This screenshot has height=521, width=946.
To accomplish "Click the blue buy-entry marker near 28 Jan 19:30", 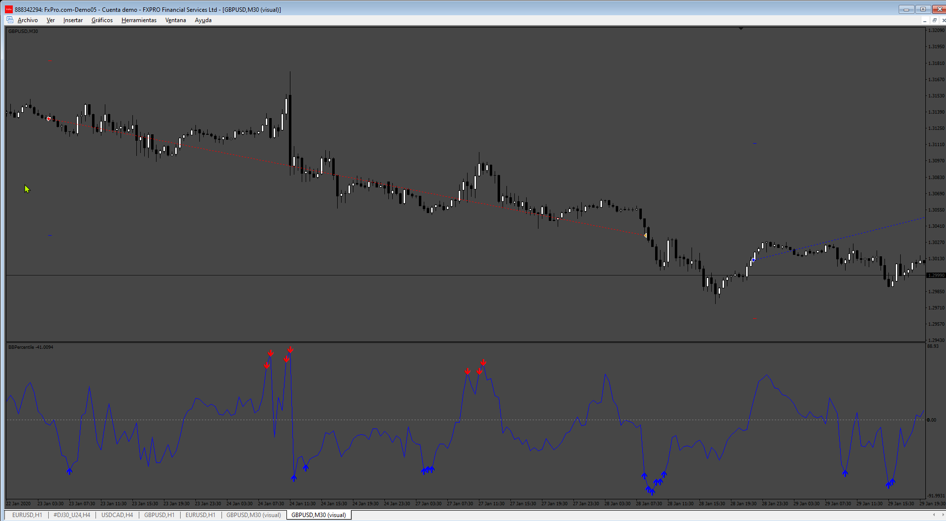I will point(753,260).
